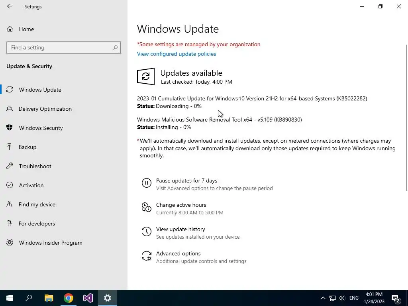Open Visual Studio from the taskbar
This screenshot has width=408, height=306.
[88, 298]
